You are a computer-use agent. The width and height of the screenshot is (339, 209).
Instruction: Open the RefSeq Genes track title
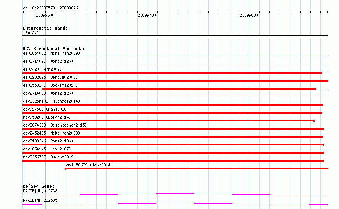pos(38,186)
